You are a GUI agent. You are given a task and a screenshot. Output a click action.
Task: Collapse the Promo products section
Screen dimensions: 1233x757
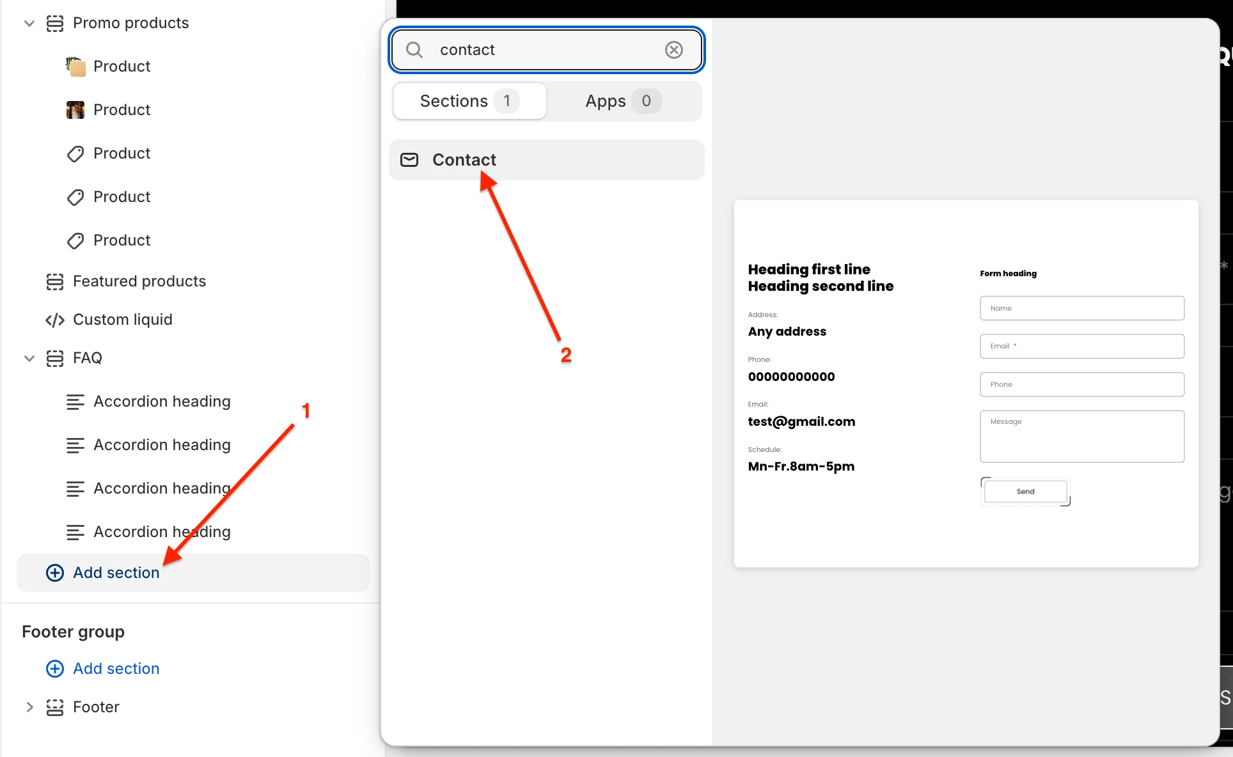point(29,24)
